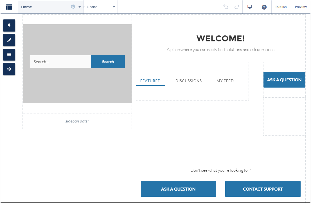
Task: Click the blue Search button
Action: 108,62
